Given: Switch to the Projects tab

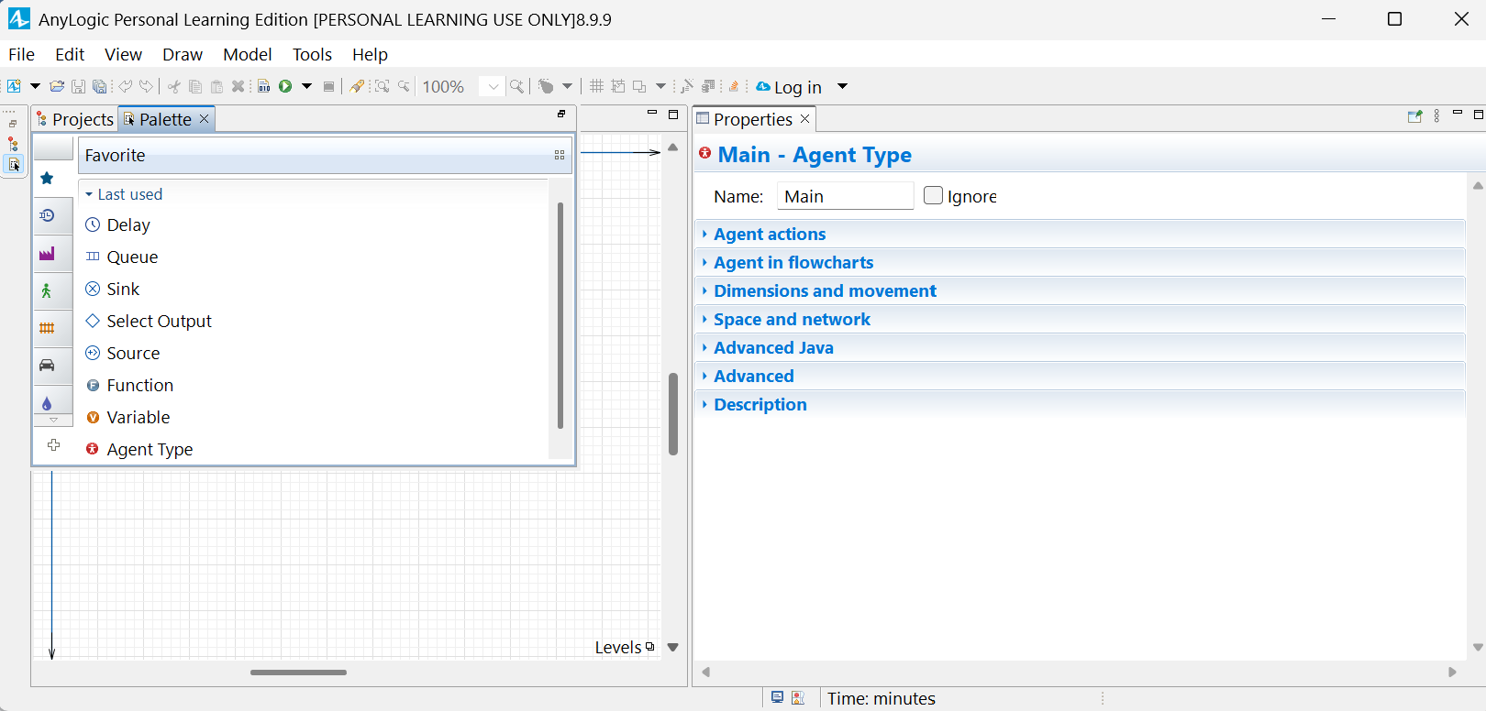Looking at the screenshot, I should point(75,119).
